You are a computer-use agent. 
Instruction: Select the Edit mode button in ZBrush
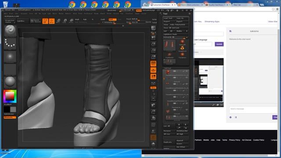[45, 21]
